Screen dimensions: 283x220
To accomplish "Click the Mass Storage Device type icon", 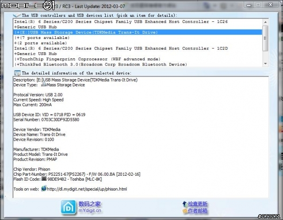I will point(43,85).
